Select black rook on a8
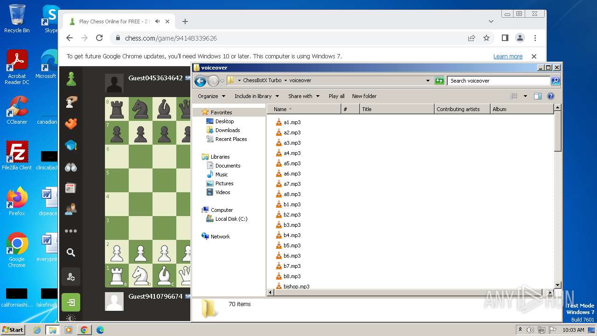The height and width of the screenshot is (336, 597). (117, 109)
